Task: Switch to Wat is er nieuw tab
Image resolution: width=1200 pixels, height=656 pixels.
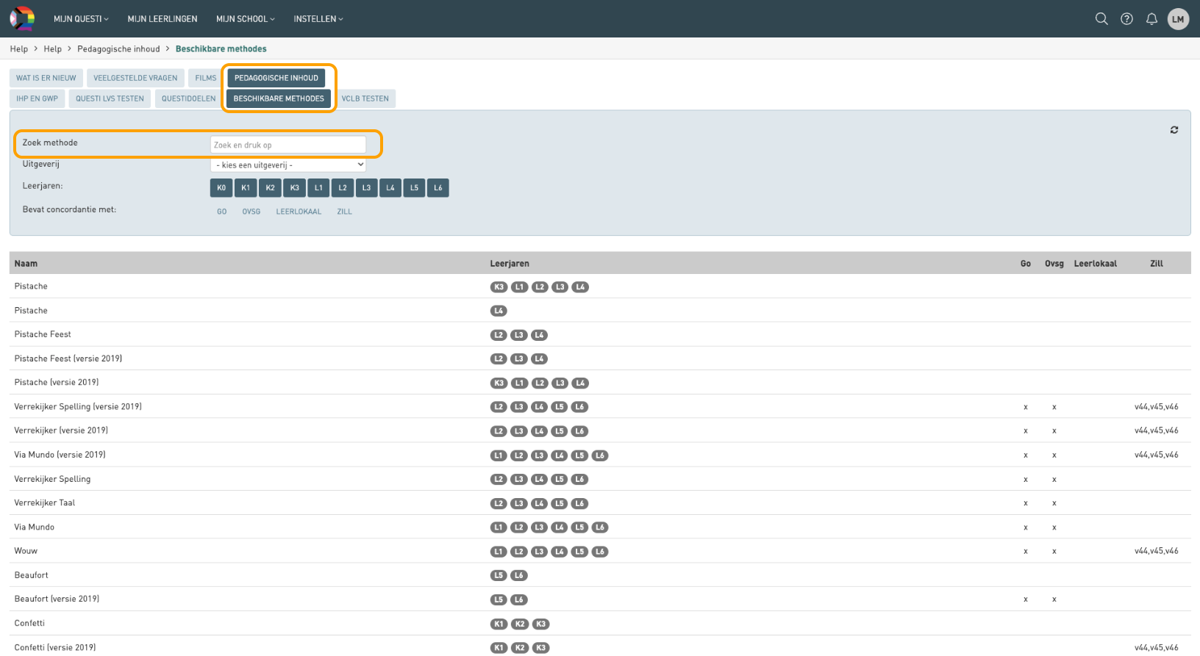Action: click(46, 78)
